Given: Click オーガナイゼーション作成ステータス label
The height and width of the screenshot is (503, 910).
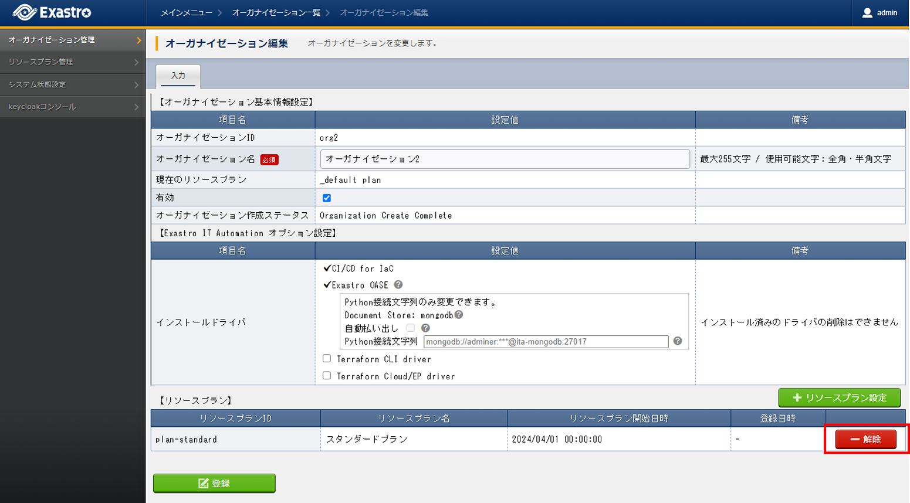Looking at the screenshot, I should pyautogui.click(x=232, y=216).
